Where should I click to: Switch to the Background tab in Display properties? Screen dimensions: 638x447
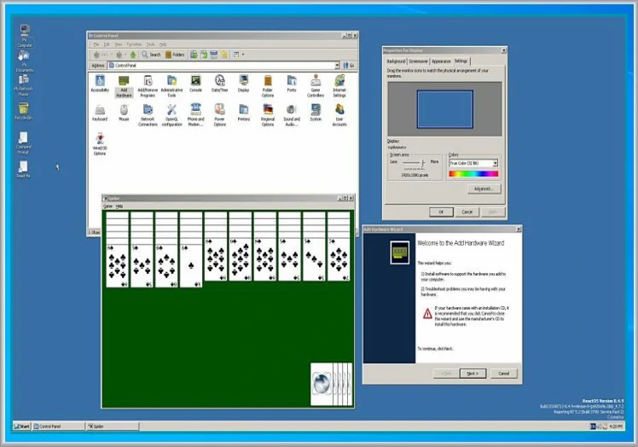tap(396, 61)
